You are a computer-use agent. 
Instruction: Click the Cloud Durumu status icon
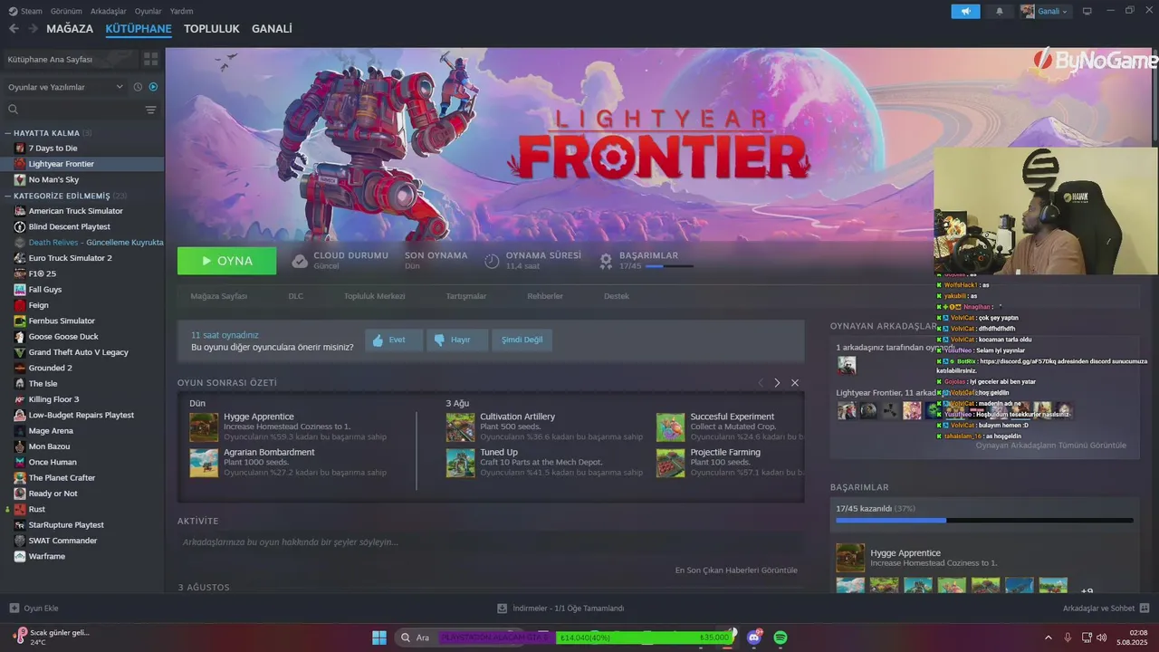point(300,261)
